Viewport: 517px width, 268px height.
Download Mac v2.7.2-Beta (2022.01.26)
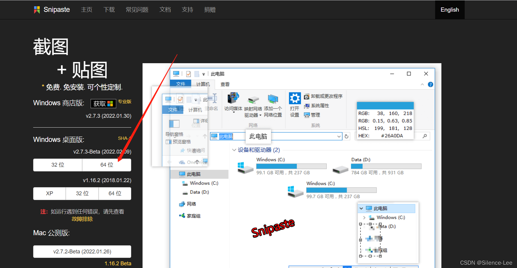coord(82,252)
